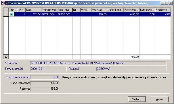Image resolution: width=174 pixels, height=104 pixels.
Task: Click the Płatność field showing GOTÓWKA
Action: pyautogui.click(x=131, y=69)
